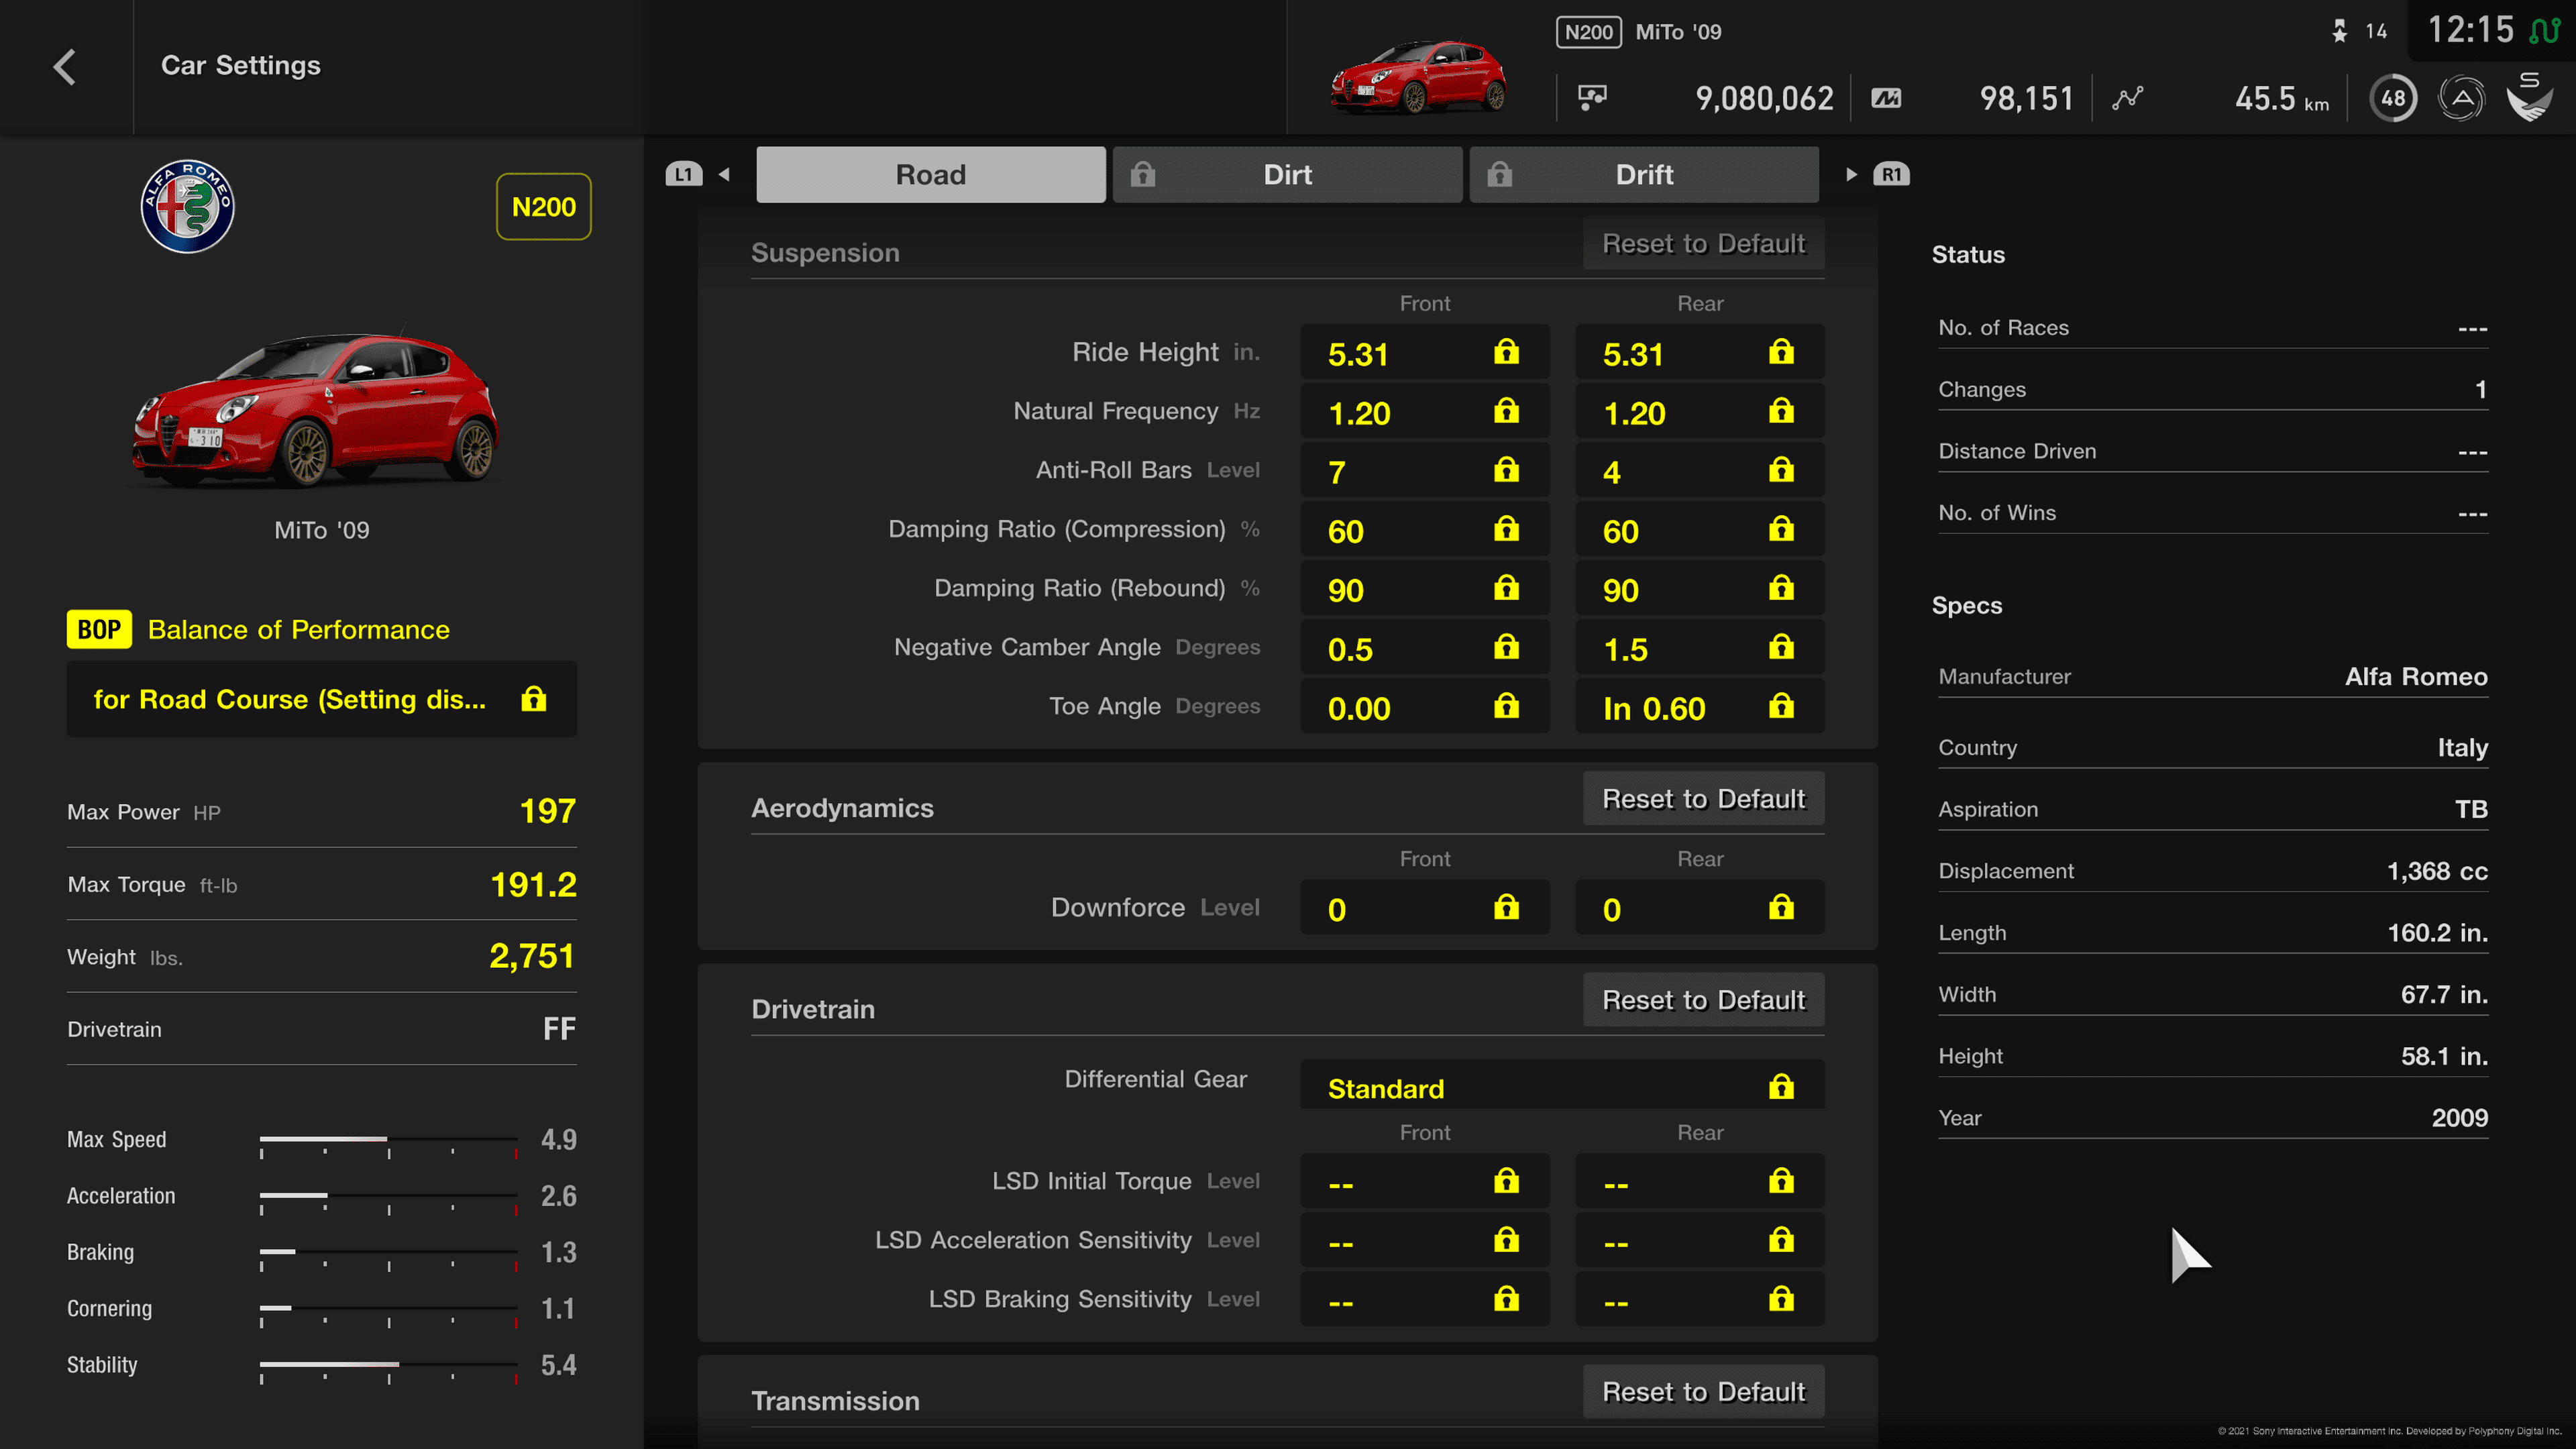
Task: Select rear Anti-Roll Bars value 4
Action: coord(1700,470)
